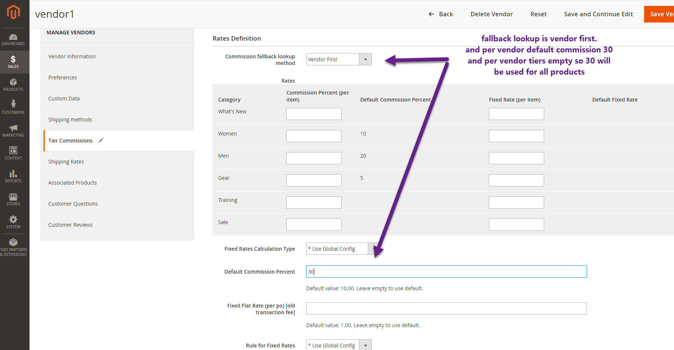Open the Custom Data tab
This screenshot has width=674, height=350.
pos(64,99)
